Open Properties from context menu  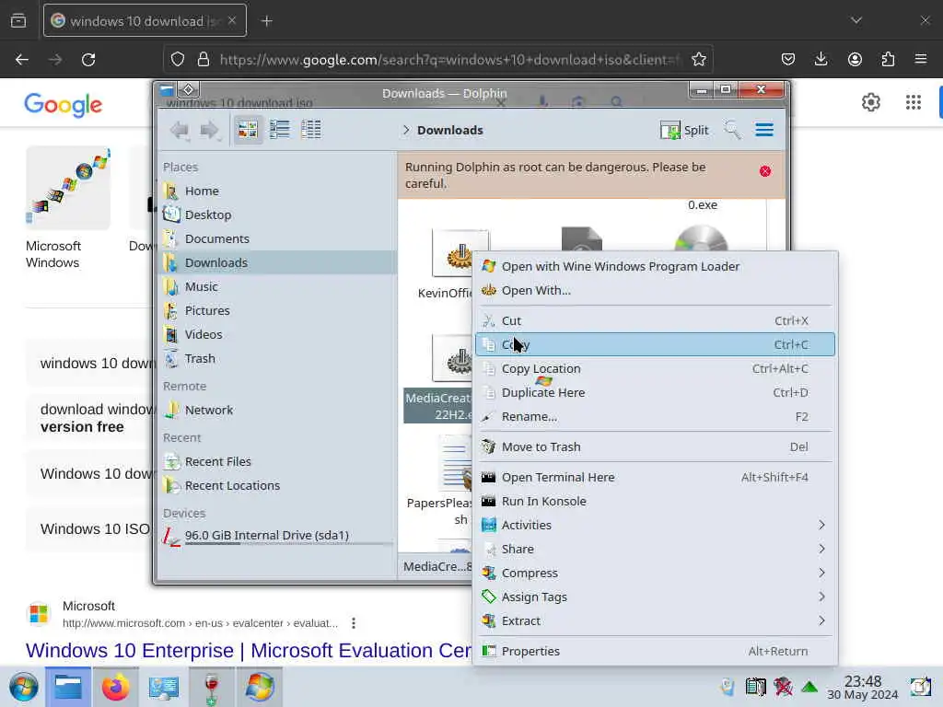click(655, 651)
